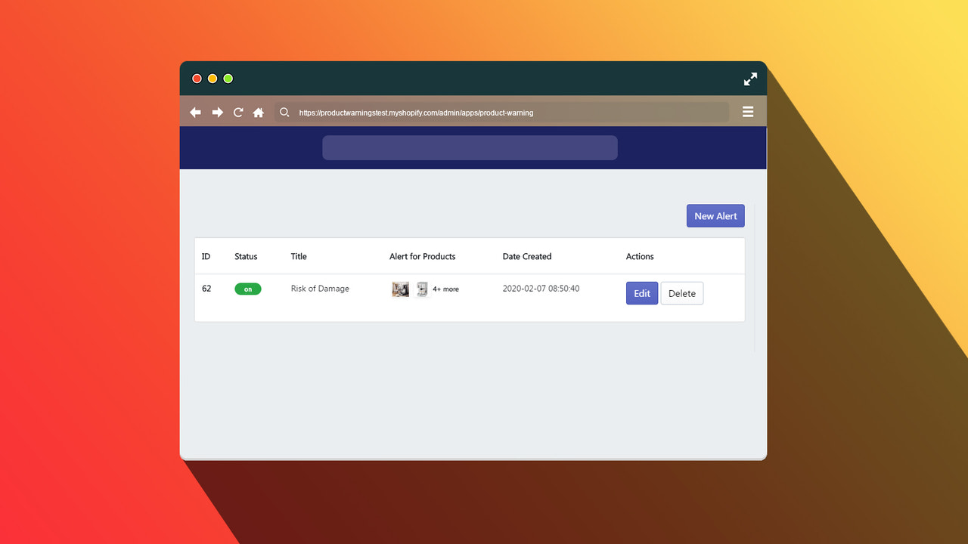Open the browser hamburger menu
Image resolution: width=968 pixels, height=544 pixels.
click(748, 111)
